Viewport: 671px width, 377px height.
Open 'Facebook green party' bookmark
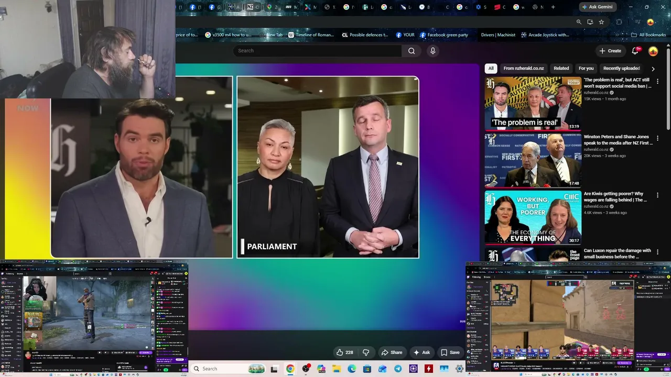pos(443,35)
